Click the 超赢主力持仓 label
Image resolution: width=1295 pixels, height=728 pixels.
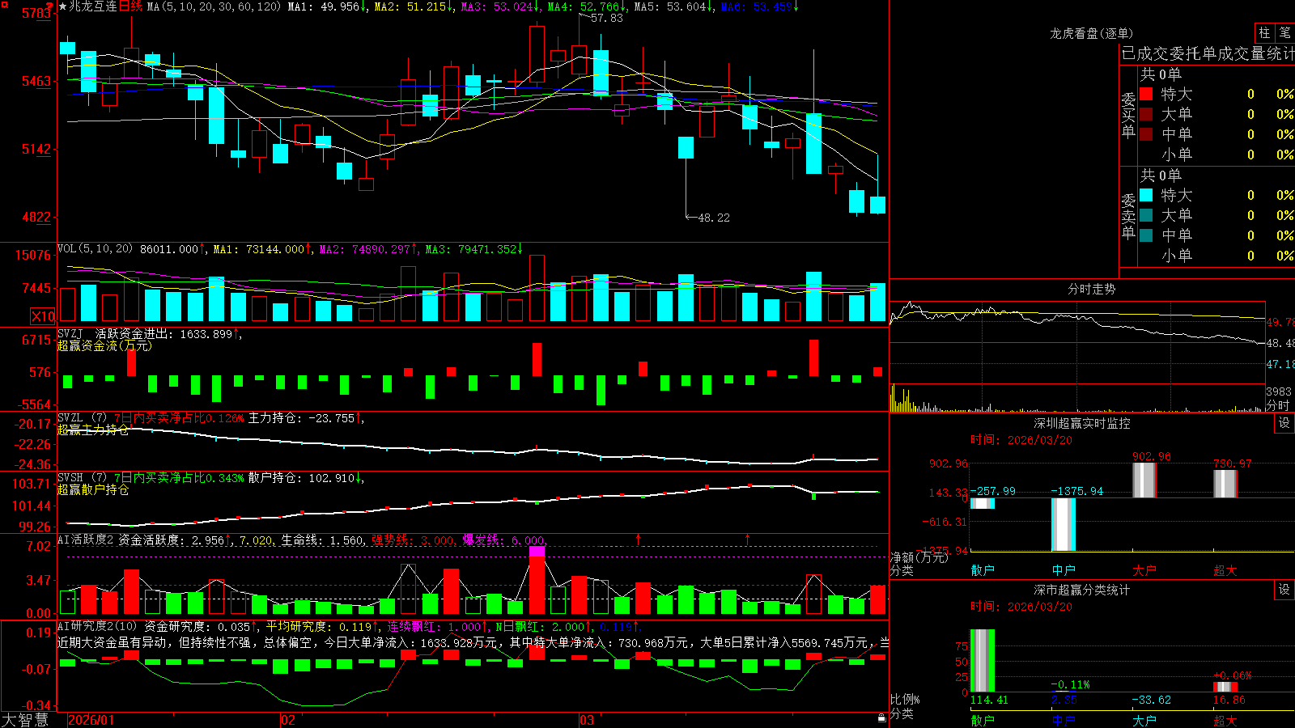point(93,430)
